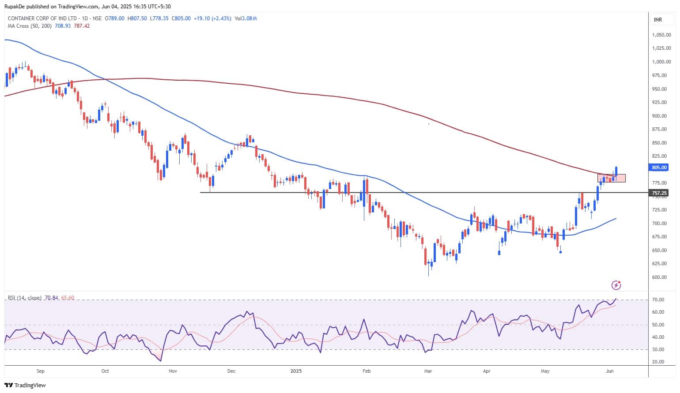The height and width of the screenshot is (393, 680).
Task: Click the 600.00 price axis label
Action: (660, 277)
